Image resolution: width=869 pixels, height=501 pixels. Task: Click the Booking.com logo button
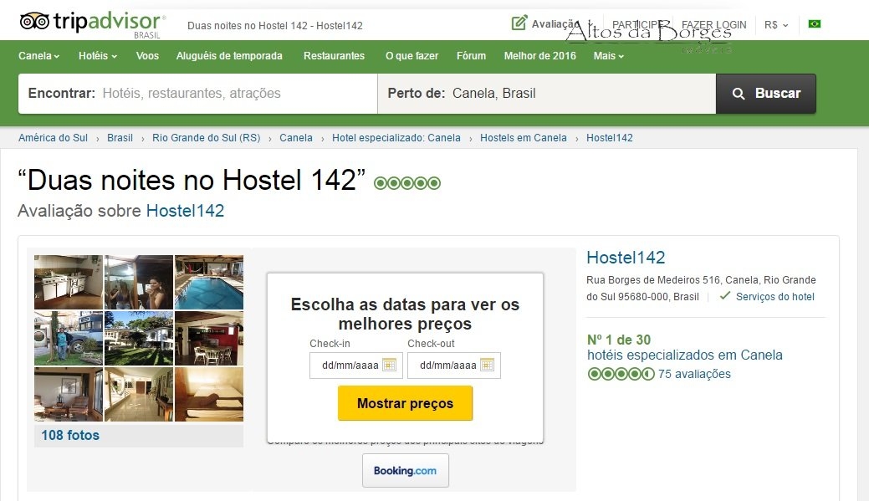[x=405, y=471]
